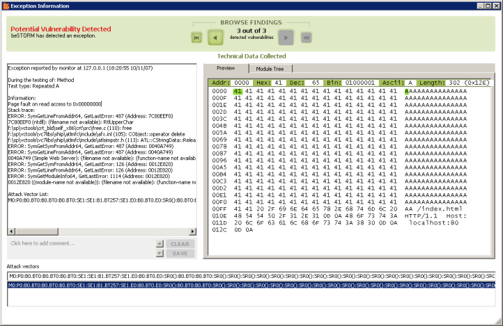Click the CLEAR comment button
The height and width of the screenshot is (326, 503).
tap(180, 244)
